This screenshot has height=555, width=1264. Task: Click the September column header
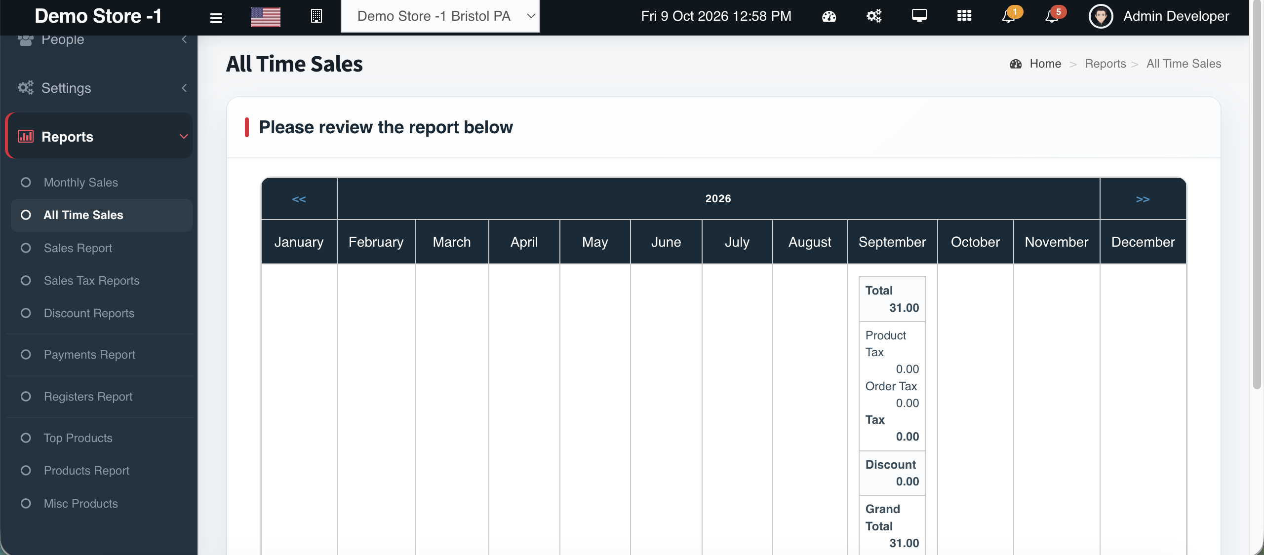point(892,242)
